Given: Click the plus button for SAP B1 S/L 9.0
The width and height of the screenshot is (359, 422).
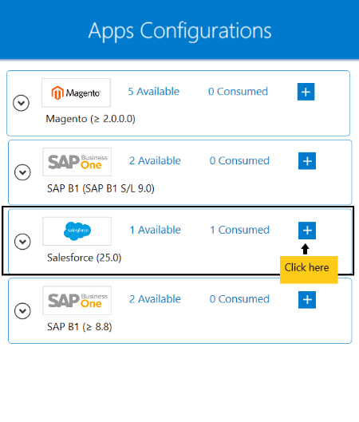Looking at the screenshot, I should point(307,161).
